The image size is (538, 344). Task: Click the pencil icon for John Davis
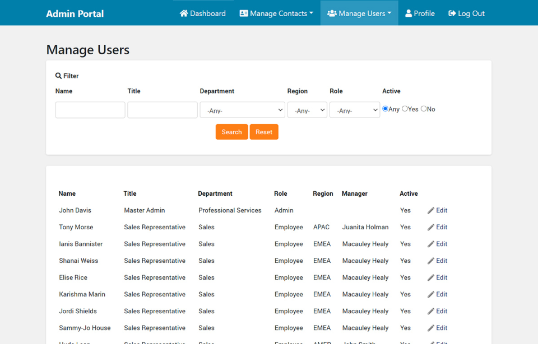click(x=431, y=211)
